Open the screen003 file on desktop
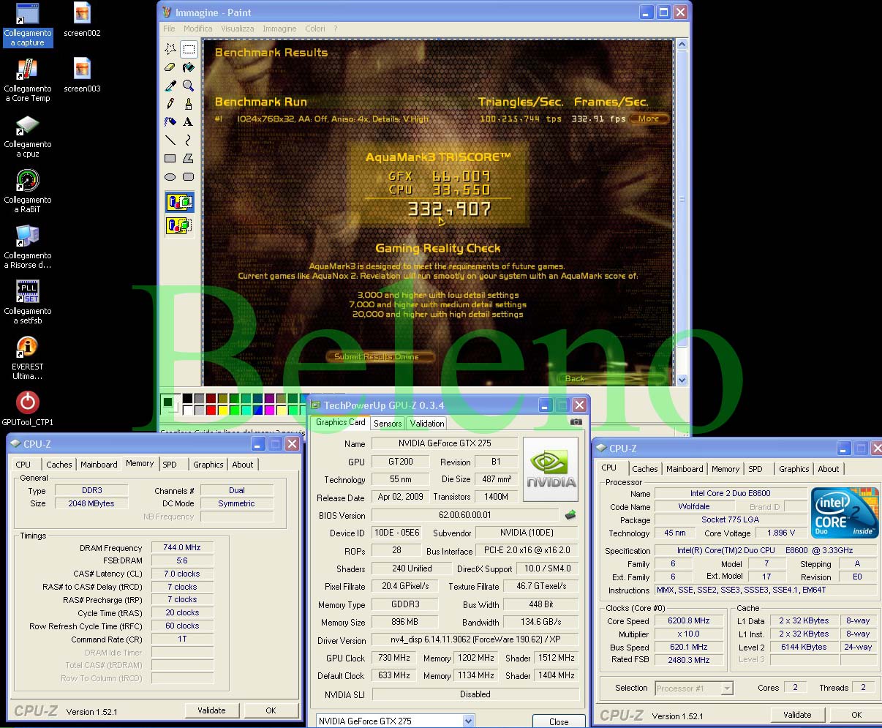The height and width of the screenshot is (728, 882). pos(82,75)
